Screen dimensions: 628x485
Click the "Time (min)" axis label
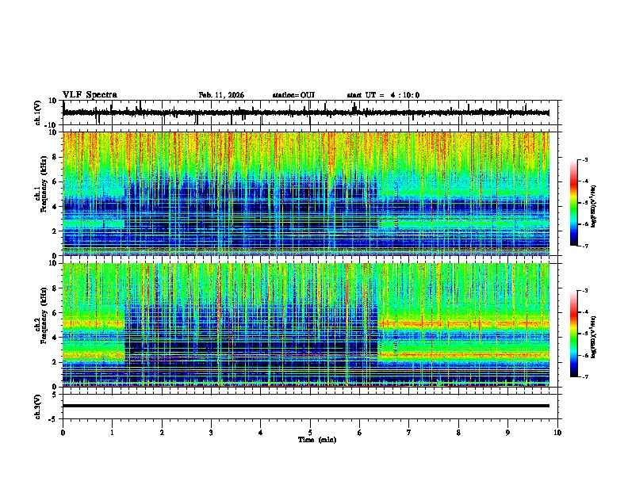[317, 440]
